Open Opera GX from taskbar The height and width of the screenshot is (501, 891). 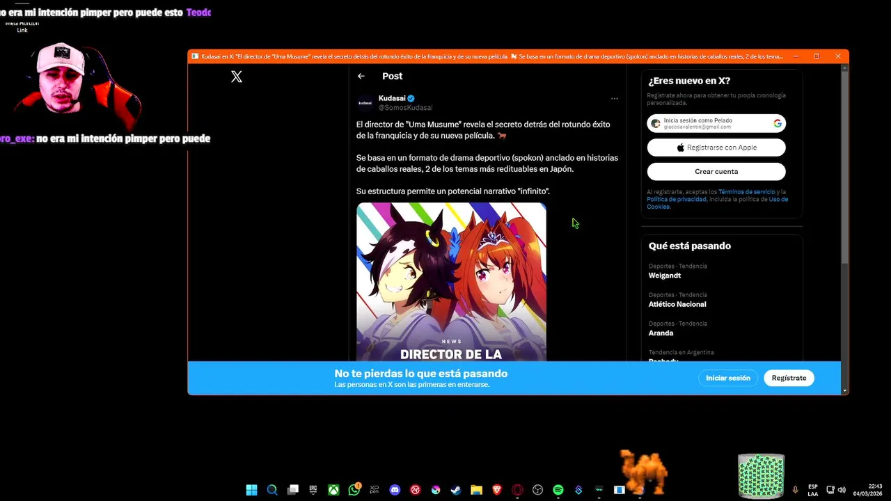pyautogui.click(x=517, y=490)
